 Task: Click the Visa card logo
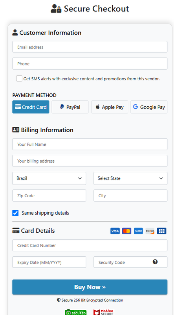(115, 231)
